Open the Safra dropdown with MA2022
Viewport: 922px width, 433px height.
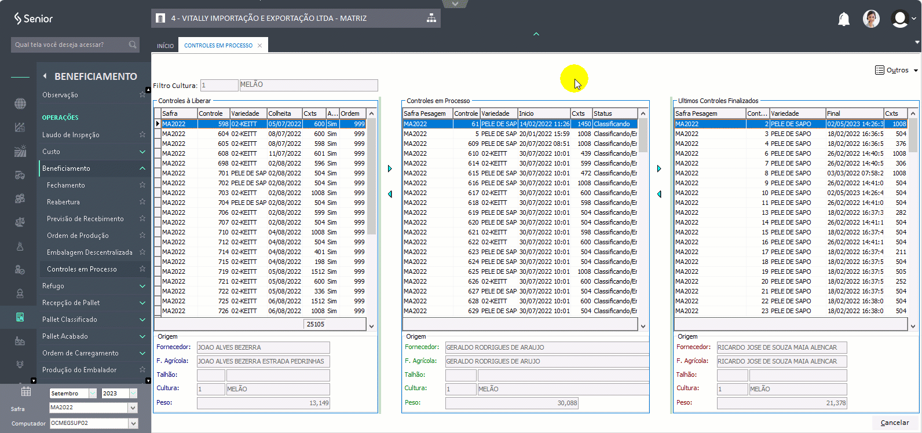tap(133, 408)
